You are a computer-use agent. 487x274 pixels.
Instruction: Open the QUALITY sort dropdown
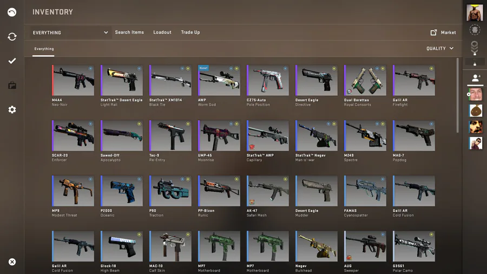[x=440, y=48]
